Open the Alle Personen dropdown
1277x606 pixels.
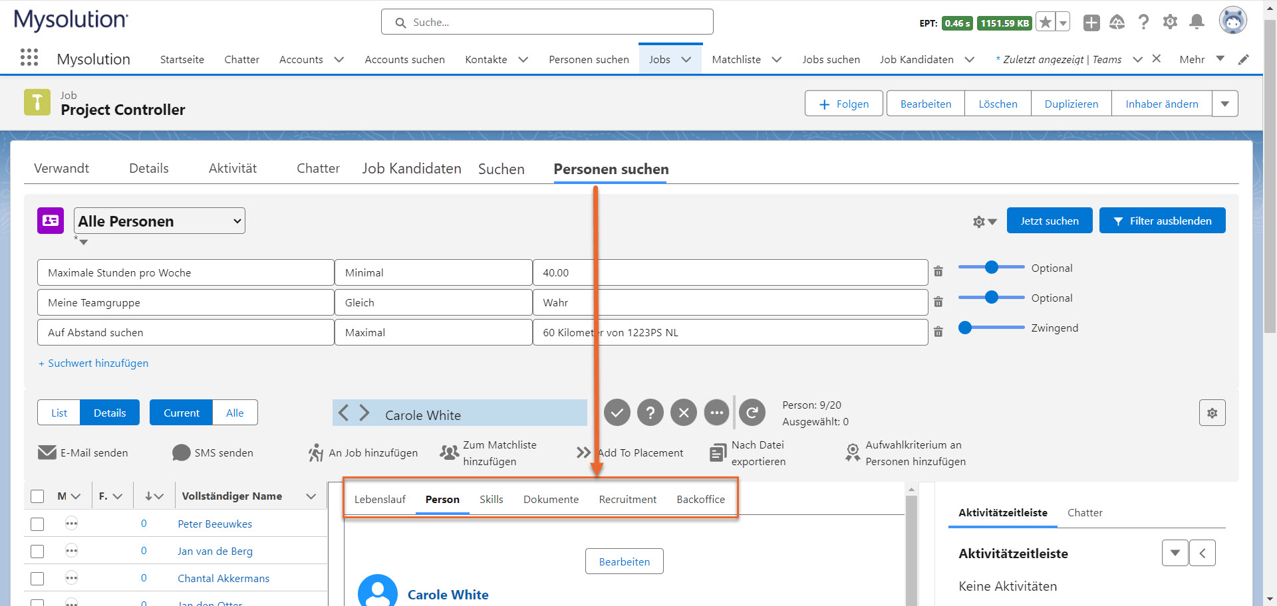159,221
